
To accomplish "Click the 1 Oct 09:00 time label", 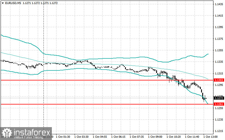I will pos(155,137).
